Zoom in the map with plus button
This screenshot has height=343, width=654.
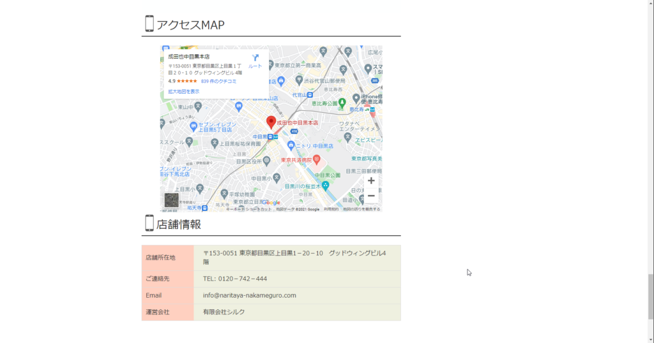pos(371,180)
